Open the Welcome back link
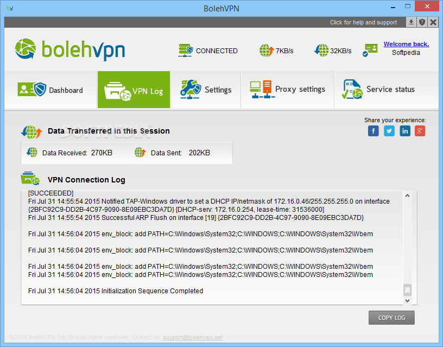The height and width of the screenshot is (347, 443). point(406,44)
